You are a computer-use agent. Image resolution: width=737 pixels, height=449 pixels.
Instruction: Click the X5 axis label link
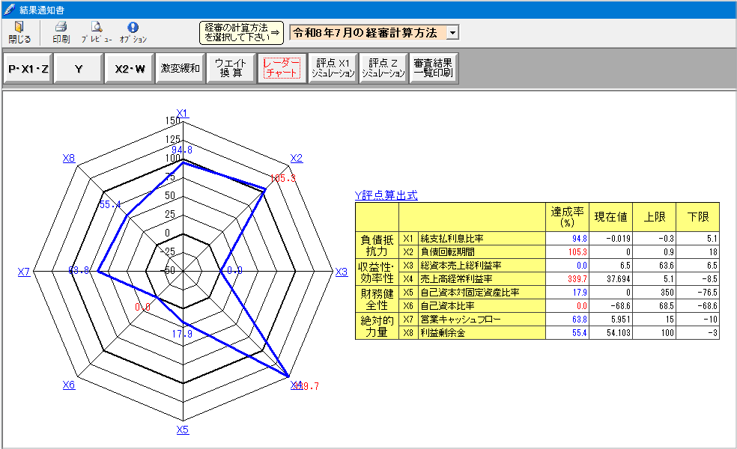point(183,430)
